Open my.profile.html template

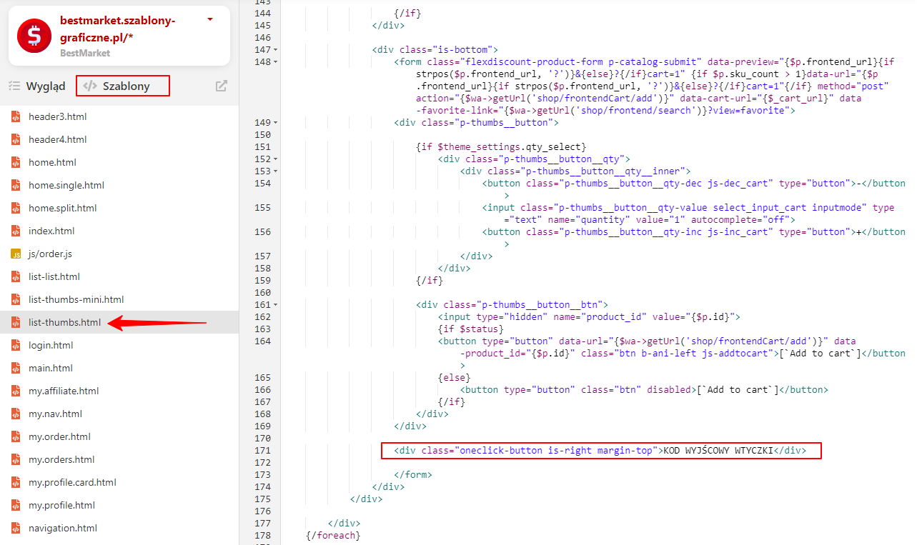[x=61, y=505]
